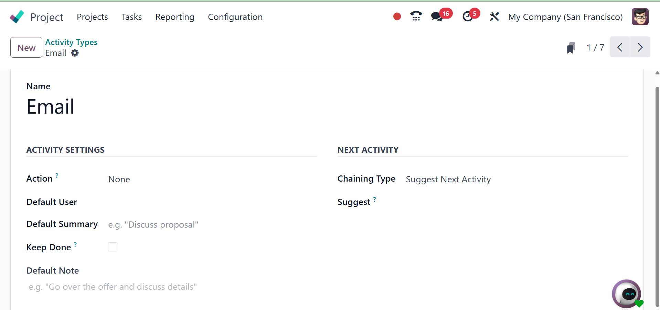This screenshot has height=310, width=660.
Task: Open the user avatar profile menu
Action: click(640, 16)
